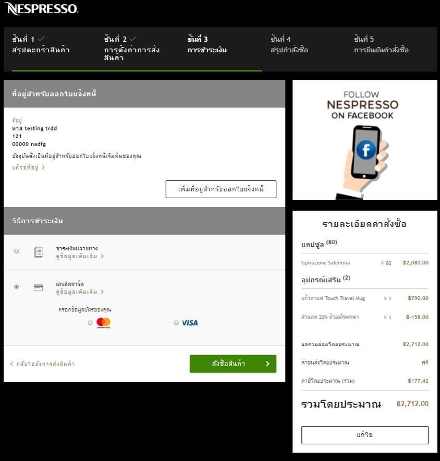Select the credit card radio button
Image resolution: width=440 pixels, height=461 pixels.
click(x=17, y=287)
